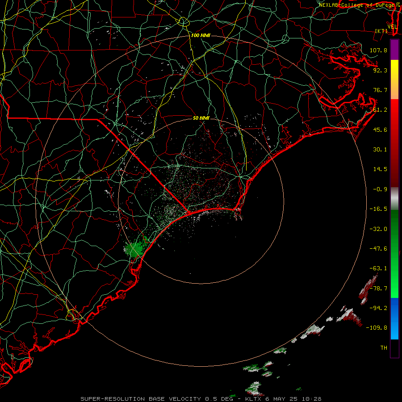Click the -0.9 legend value
The image size is (402, 402).
pos(380,189)
